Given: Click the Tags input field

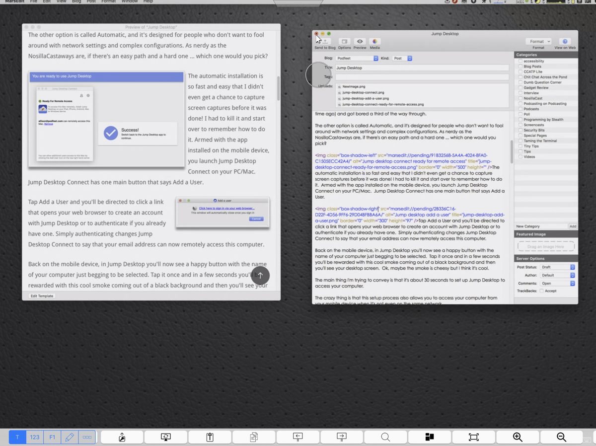Looking at the screenshot, I should [x=422, y=77].
